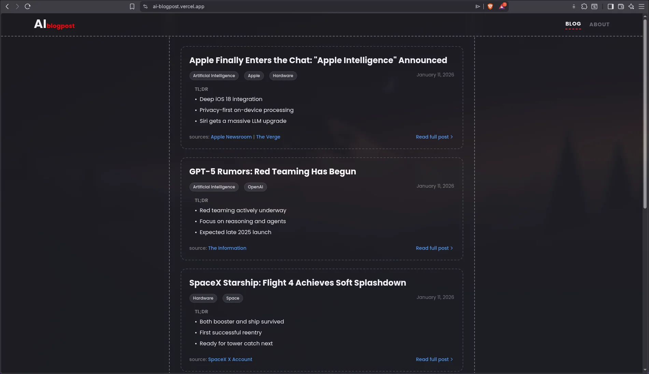
Task: Click 'Privacy-first on-device processing' bullet
Action: [x=246, y=110]
